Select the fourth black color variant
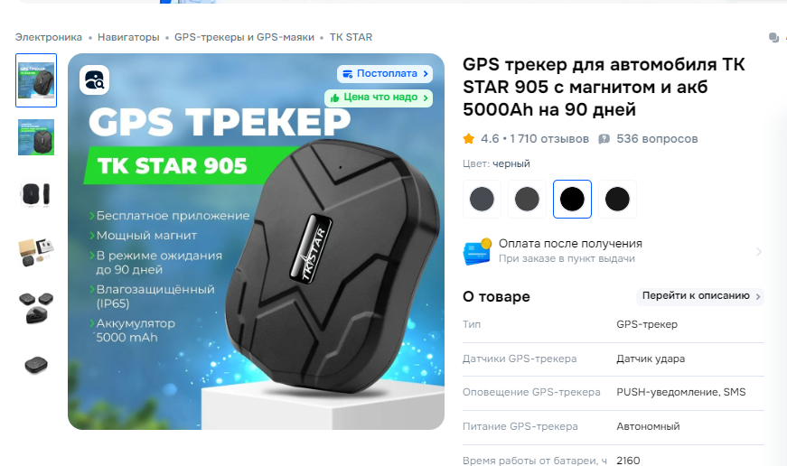This screenshot has height=466, width=787. 617,200
